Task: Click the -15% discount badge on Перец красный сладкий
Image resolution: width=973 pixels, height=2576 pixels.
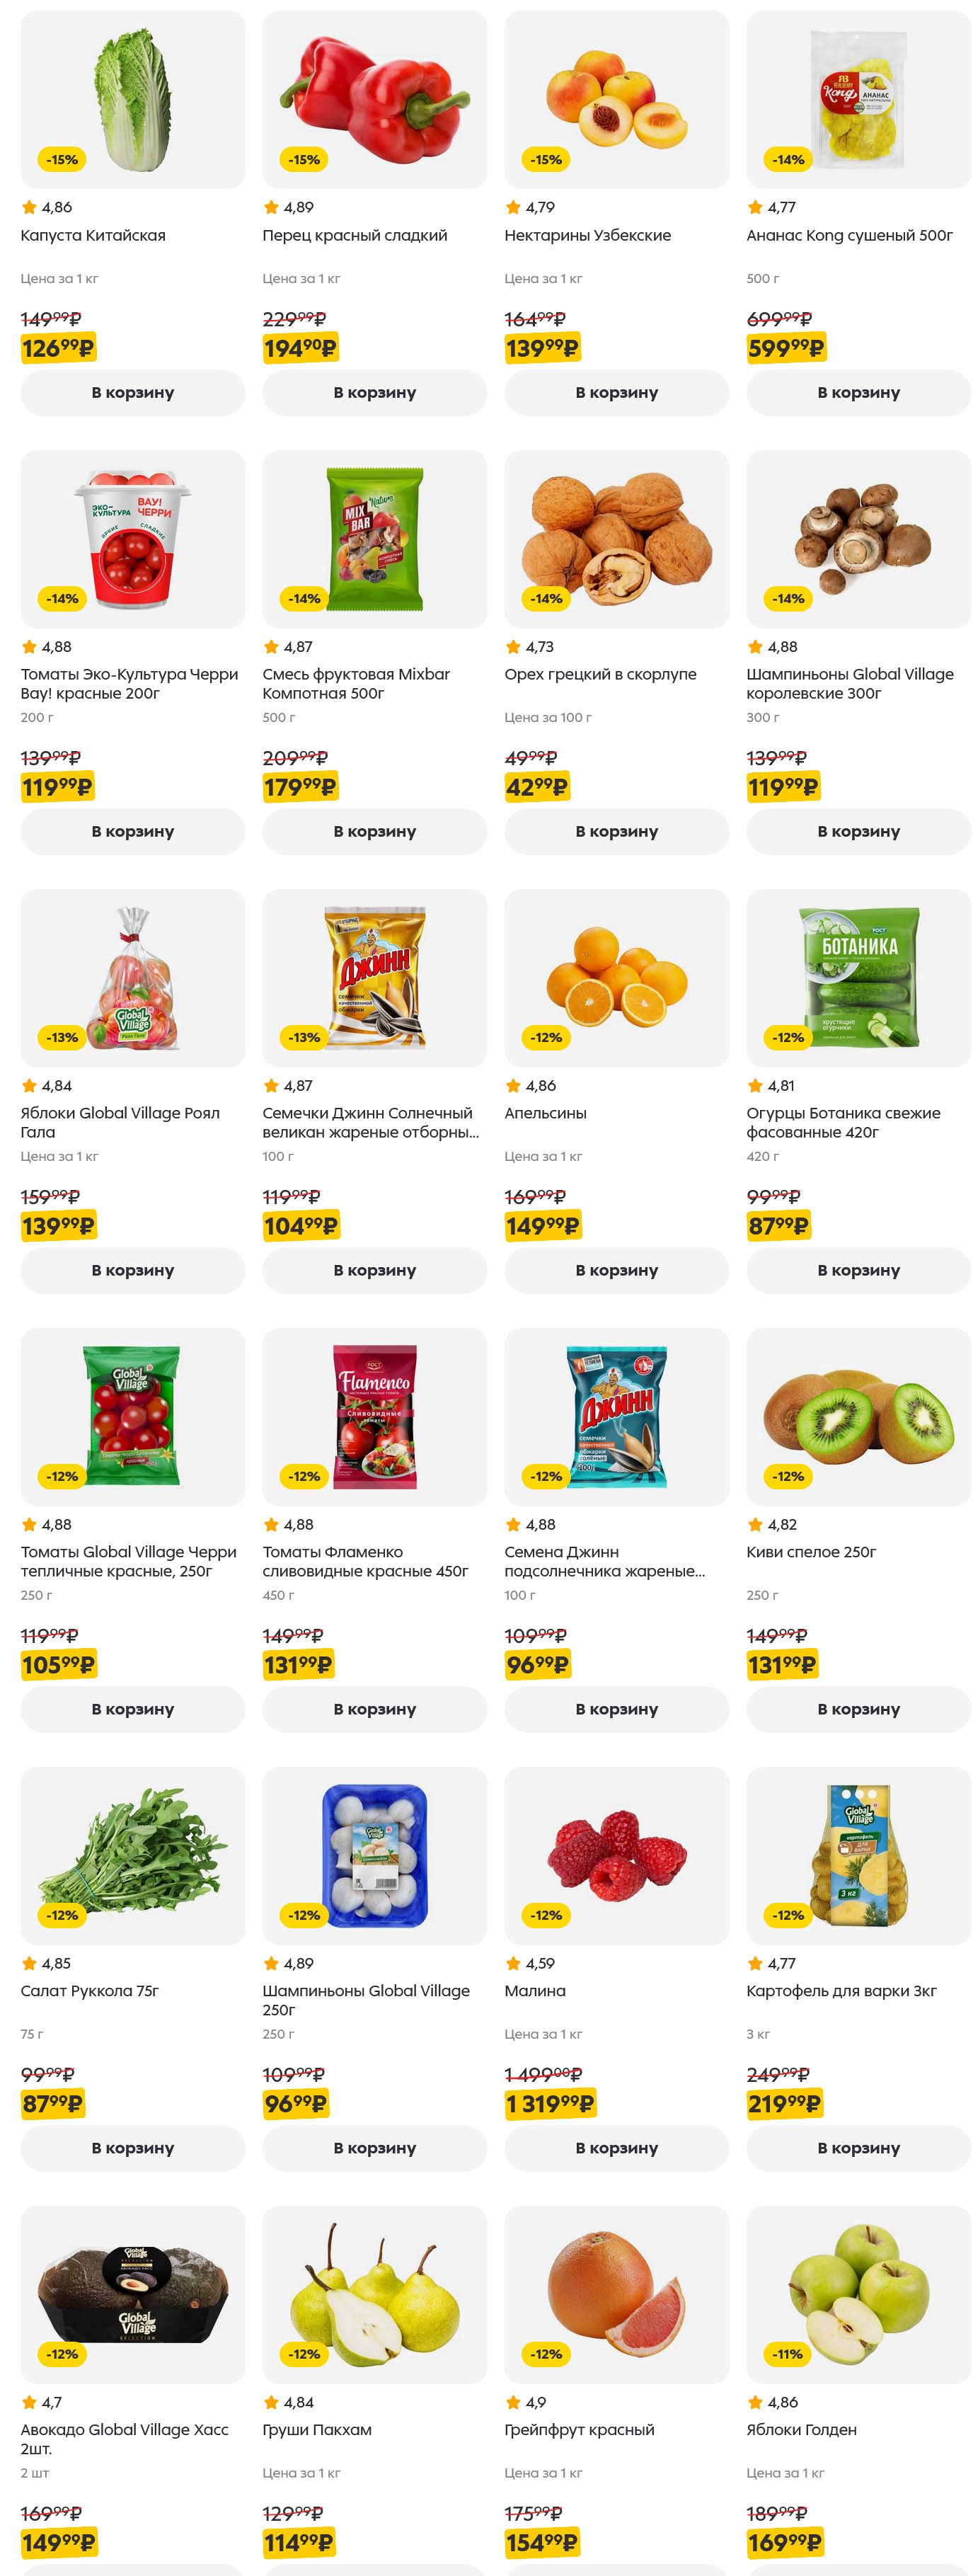Action: pos(304,160)
